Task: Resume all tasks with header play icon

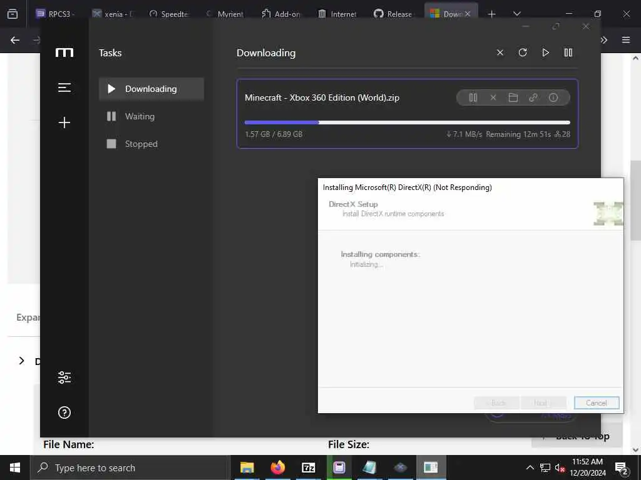Action: click(545, 52)
